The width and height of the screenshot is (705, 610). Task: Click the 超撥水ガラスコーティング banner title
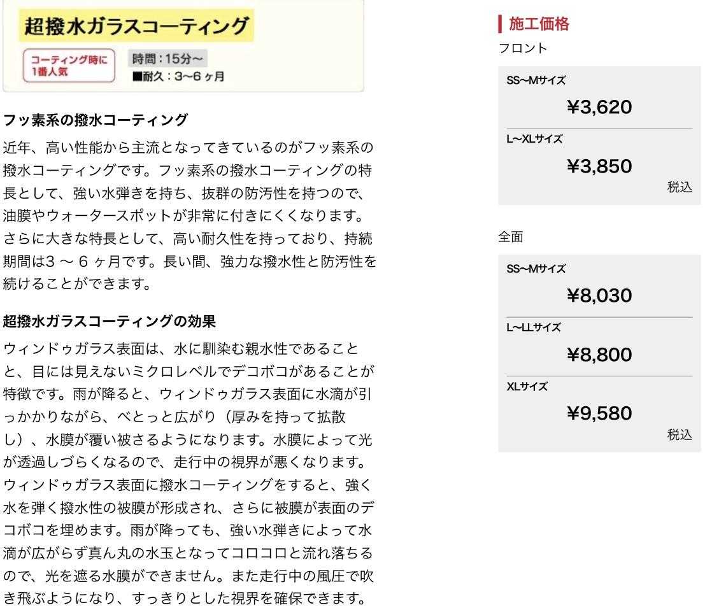(137, 26)
